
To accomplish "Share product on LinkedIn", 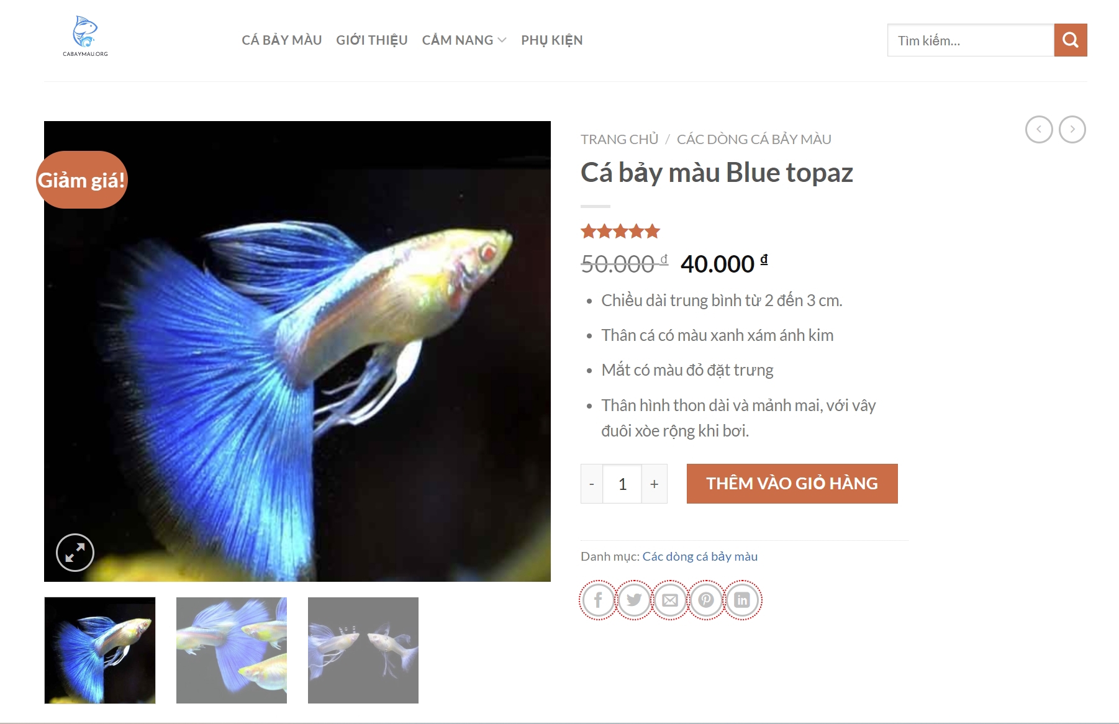I will tap(742, 600).
